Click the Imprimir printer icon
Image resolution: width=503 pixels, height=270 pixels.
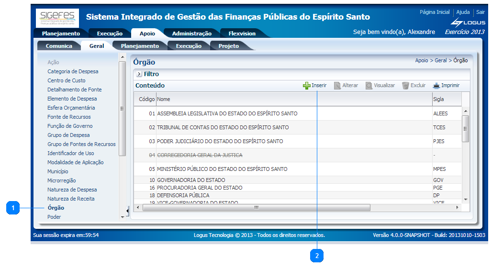436,86
